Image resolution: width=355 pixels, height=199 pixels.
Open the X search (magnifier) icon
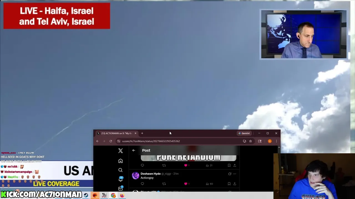[120, 170]
